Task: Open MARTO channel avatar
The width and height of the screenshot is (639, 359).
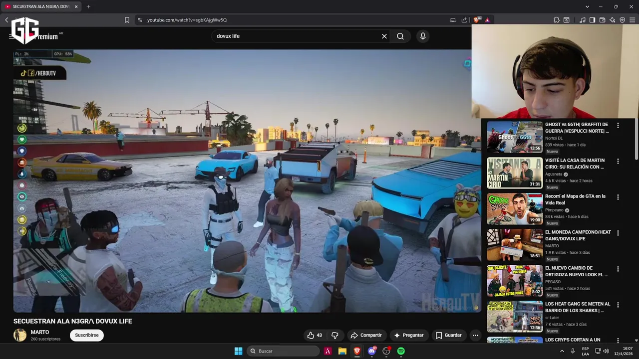Action: point(20,335)
